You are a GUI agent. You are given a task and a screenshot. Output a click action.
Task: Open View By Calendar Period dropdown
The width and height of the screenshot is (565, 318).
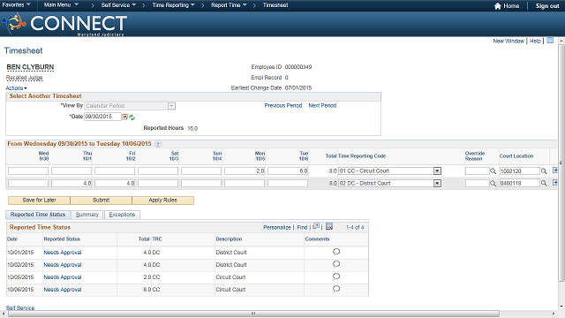click(x=171, y=106)
